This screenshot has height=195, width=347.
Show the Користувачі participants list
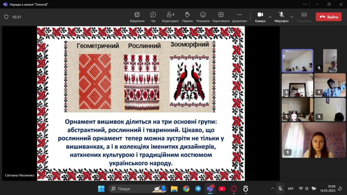click(170, 17)
